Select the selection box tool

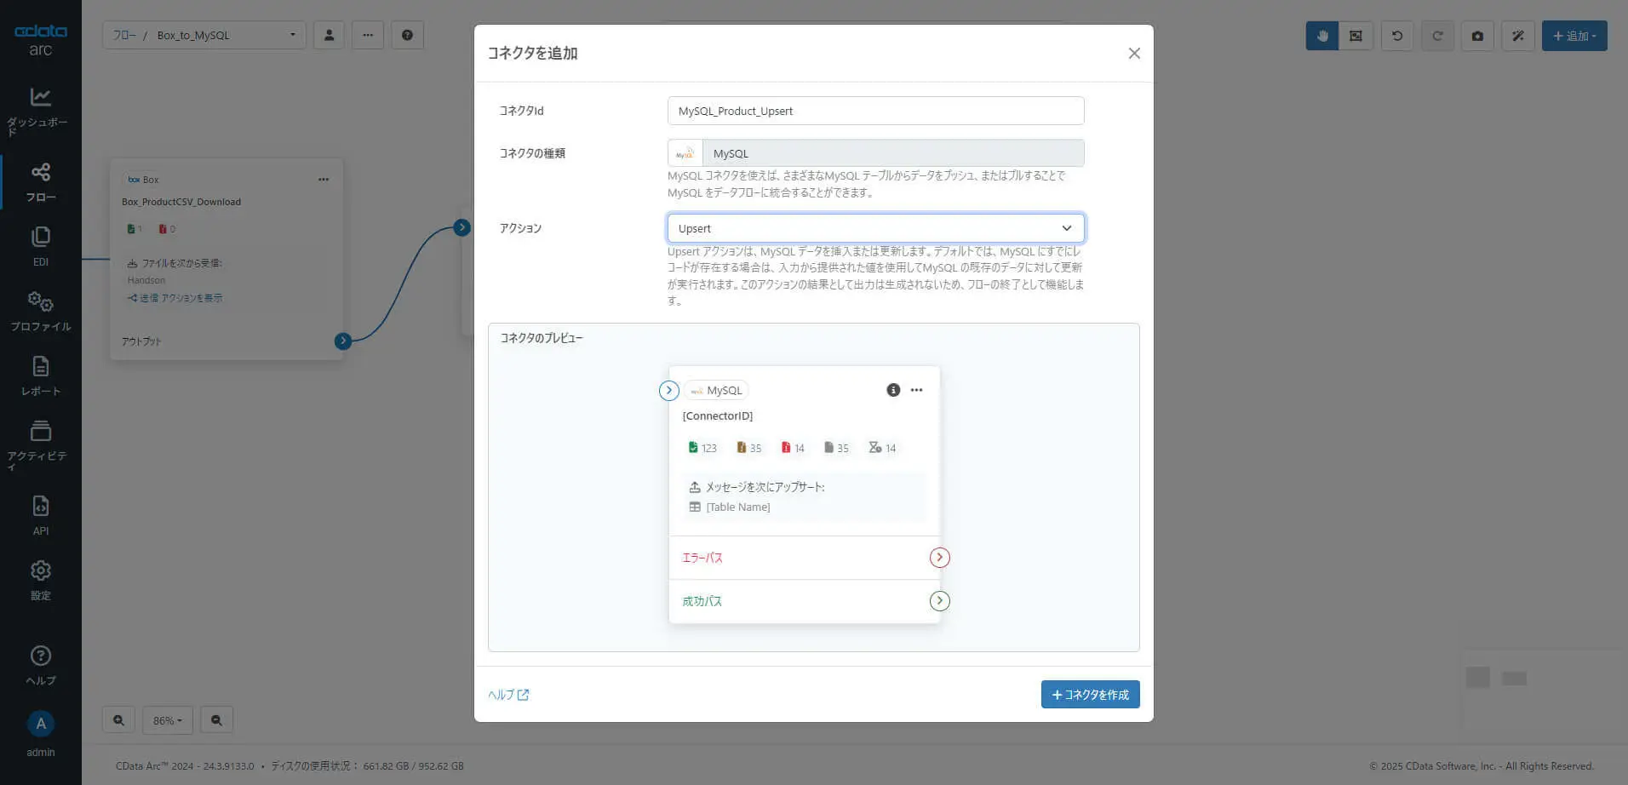1356,36
